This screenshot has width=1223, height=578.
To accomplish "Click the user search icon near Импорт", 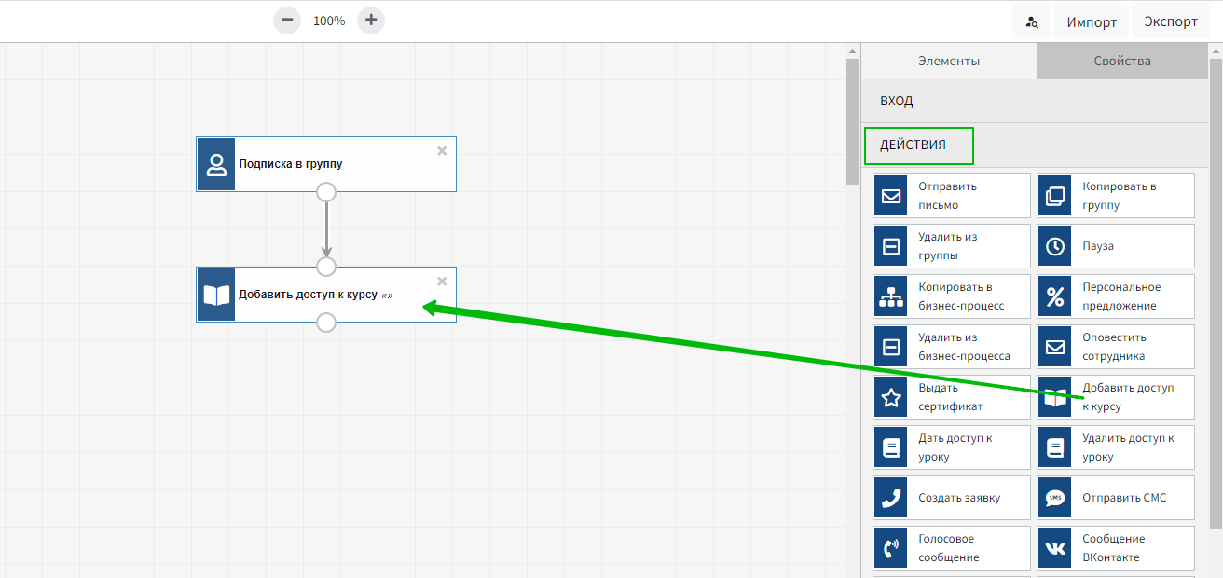I will (1032, 21).
